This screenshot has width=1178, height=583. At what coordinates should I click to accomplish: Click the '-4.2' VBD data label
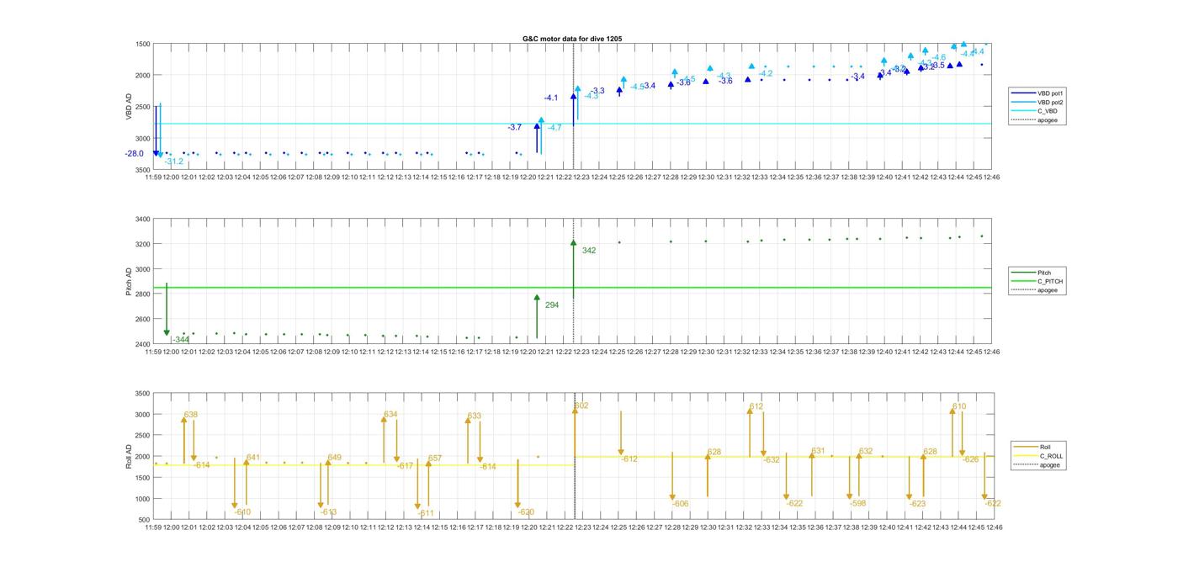pos(765,74)
